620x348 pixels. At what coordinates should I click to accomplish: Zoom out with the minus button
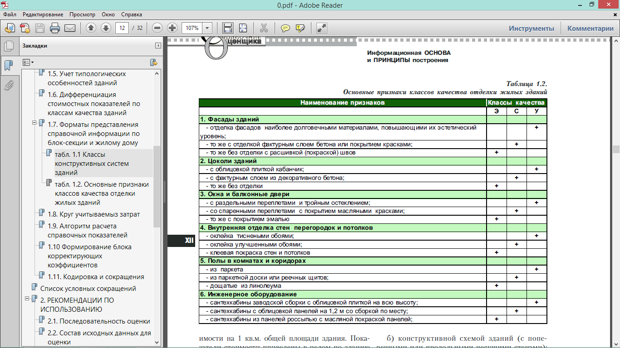click(x=157, y=28)
